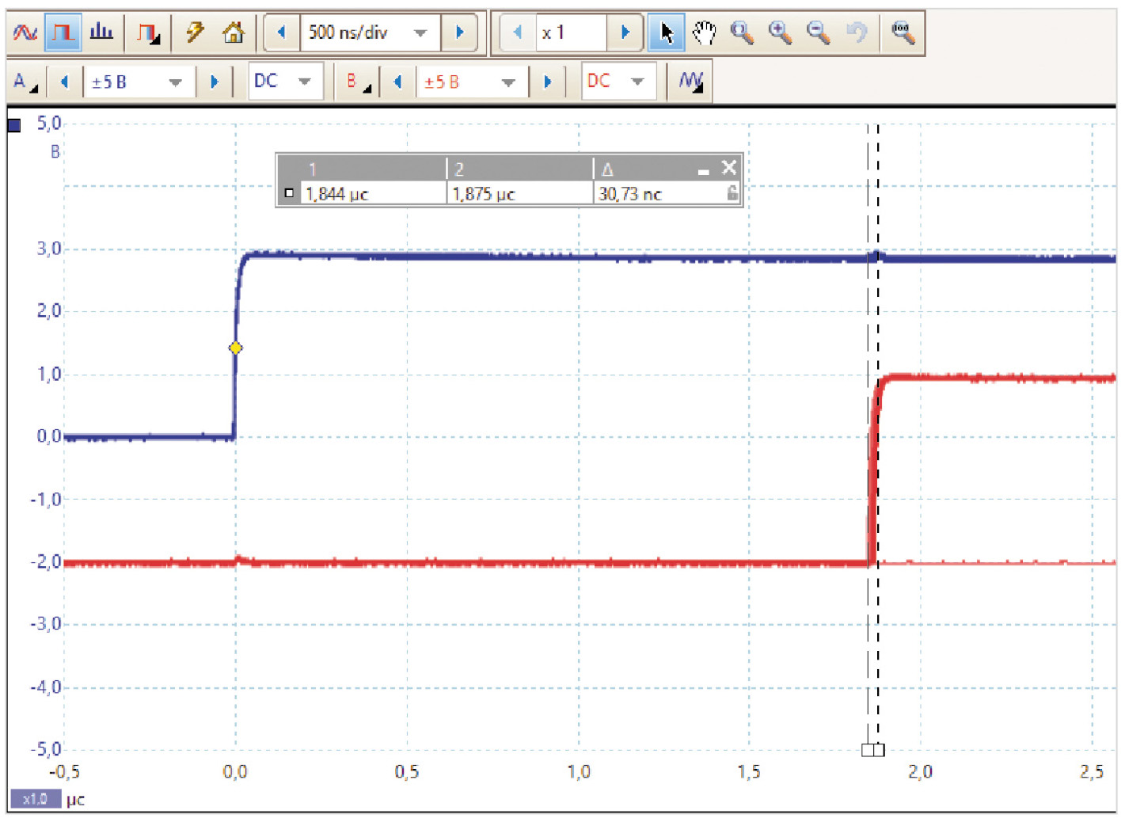The height and width of the screenshot is (818, 1125).
Task: Open the signal generator button
Action: point(148,33)
